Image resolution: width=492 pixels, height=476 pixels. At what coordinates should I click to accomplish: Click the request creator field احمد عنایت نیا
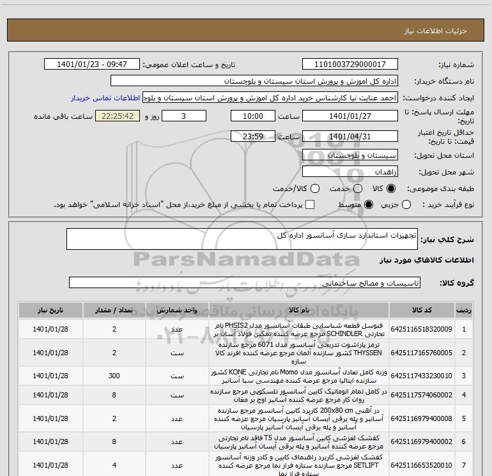[270, 98]
